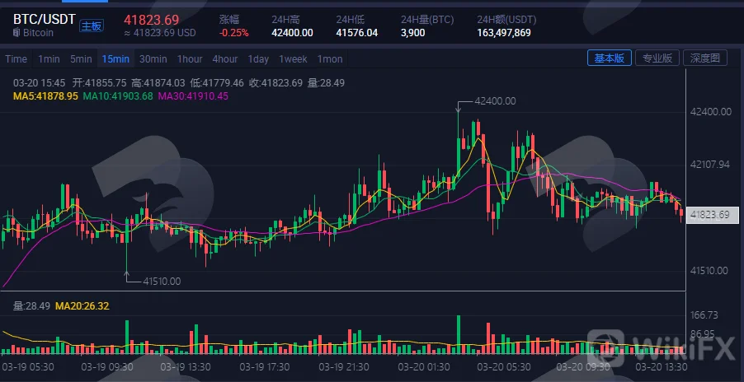Select the 1min timeframe
The image size is (744, 382).
click(x=49, y=59)
